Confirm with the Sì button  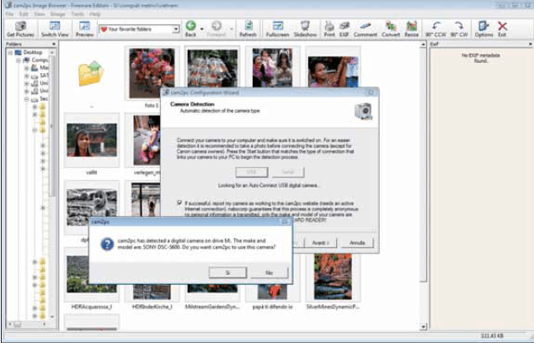pyautogui.click(x=227, y=272)
